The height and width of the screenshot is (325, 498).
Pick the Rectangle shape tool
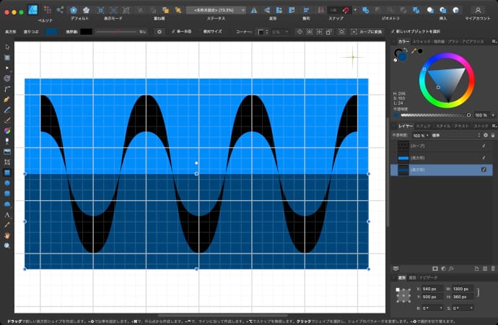pos(7,173)
